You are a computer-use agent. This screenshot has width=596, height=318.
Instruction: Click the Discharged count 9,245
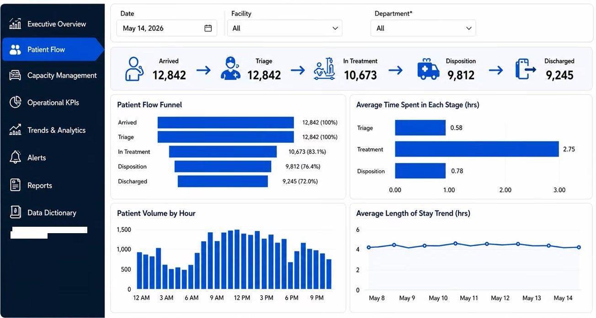559,75
